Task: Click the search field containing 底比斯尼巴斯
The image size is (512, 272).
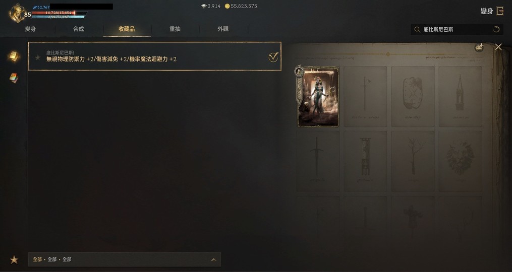Action: click(457, 30)
